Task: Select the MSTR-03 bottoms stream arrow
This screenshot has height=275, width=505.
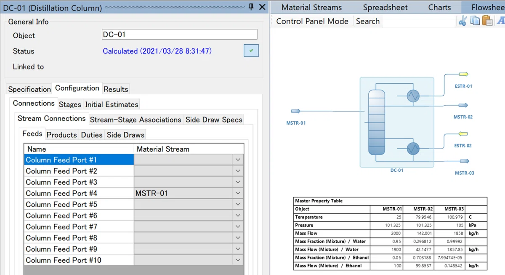Action: coord(465,161)
